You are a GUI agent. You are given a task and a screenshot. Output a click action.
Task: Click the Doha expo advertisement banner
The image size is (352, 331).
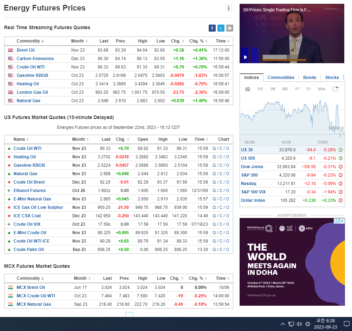pyautogui.click(x=292, y=262)
